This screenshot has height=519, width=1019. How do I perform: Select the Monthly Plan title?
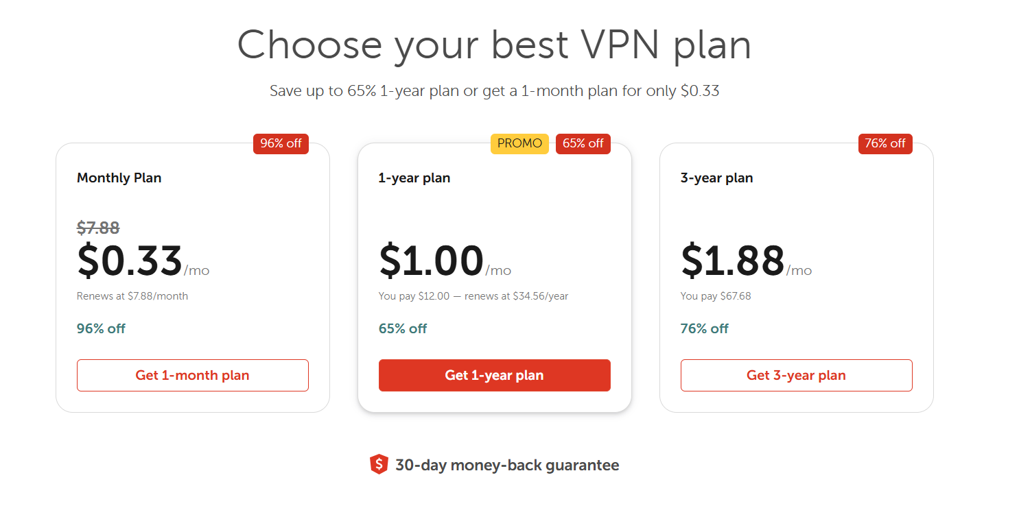click(119, 178)
